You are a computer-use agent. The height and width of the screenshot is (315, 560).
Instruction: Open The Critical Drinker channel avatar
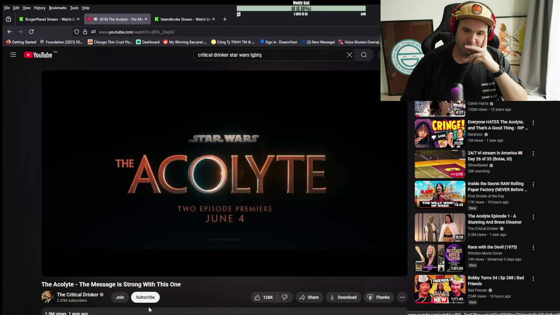[x=47, y=297]
